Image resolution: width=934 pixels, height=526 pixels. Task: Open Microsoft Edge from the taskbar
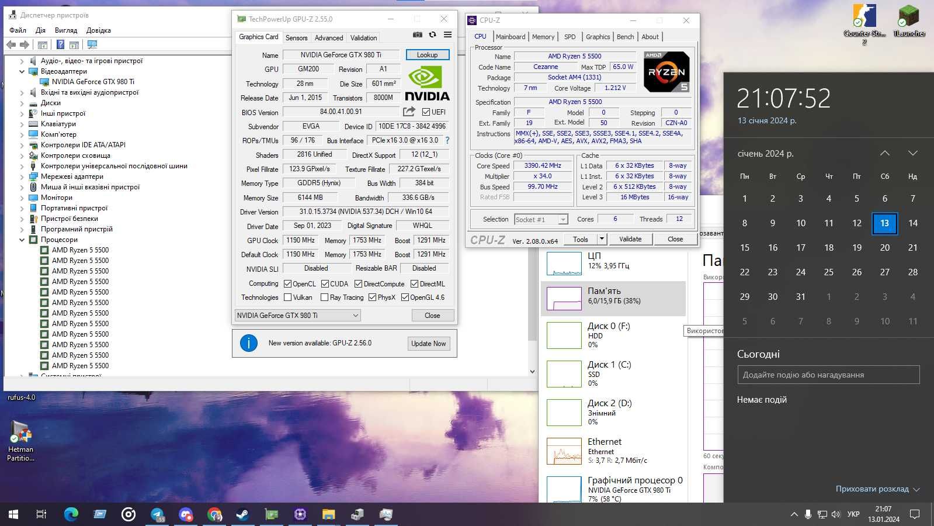(71, 514)
